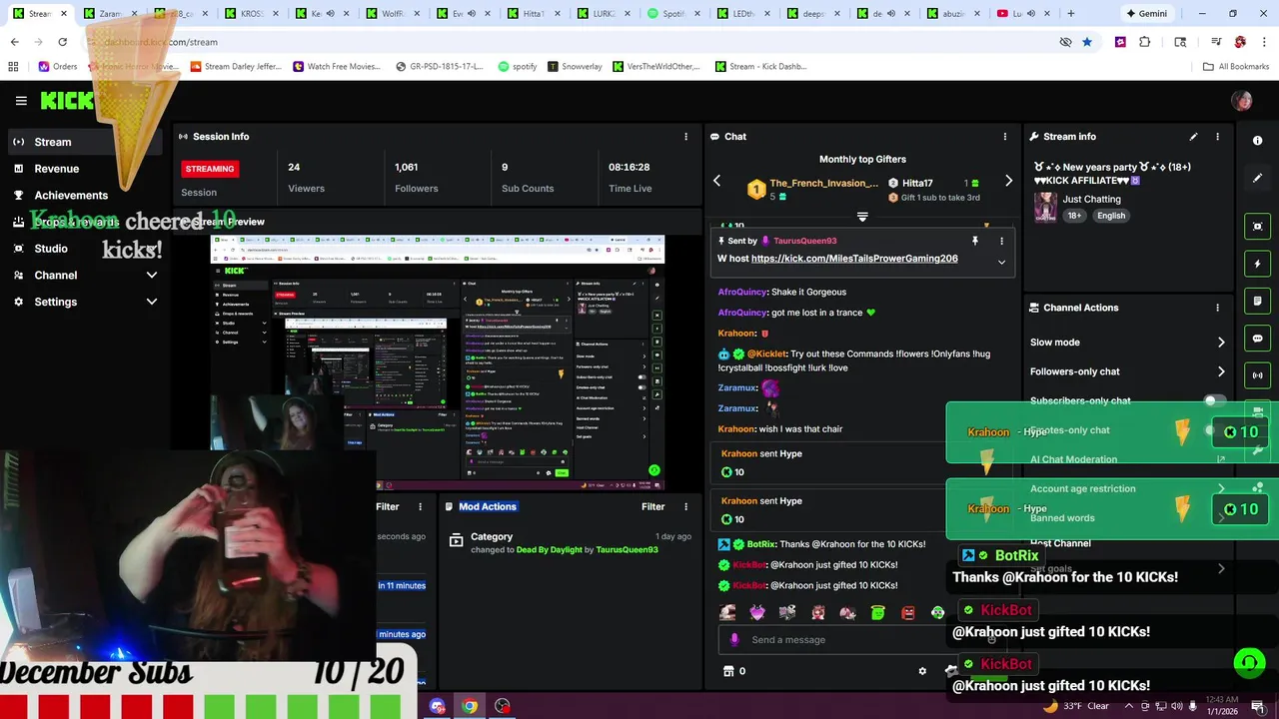
Task: Open All Bookmarks folder
Action: [1236, 67]
